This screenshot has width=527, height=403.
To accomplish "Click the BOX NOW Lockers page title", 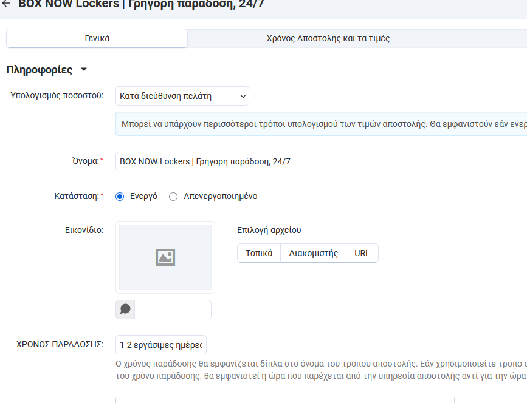I will (141, 4).
